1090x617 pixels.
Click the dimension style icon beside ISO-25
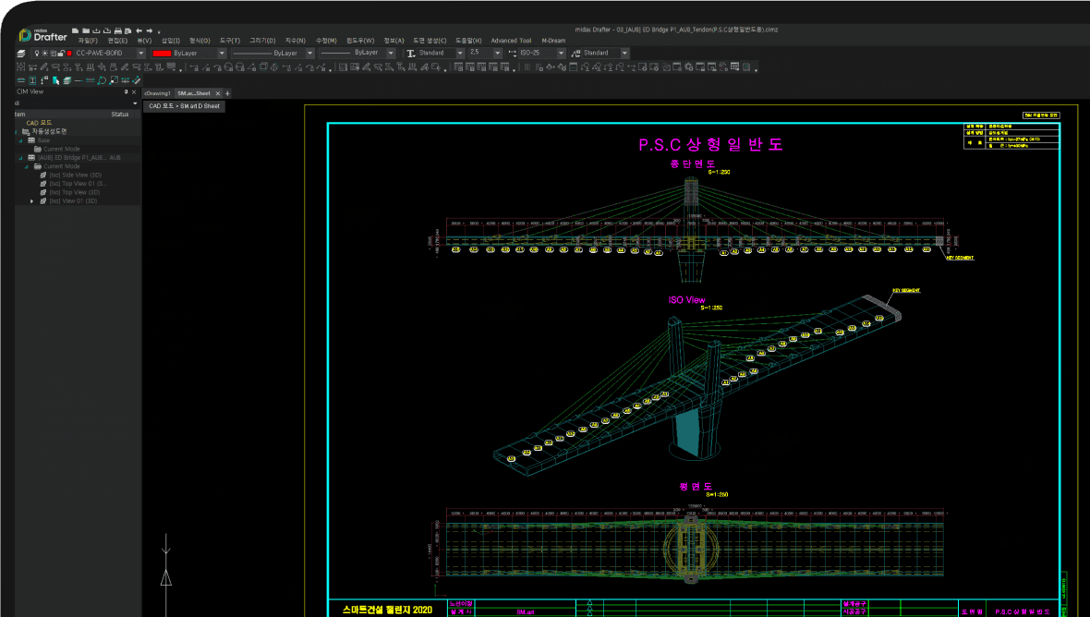(511, 54)
